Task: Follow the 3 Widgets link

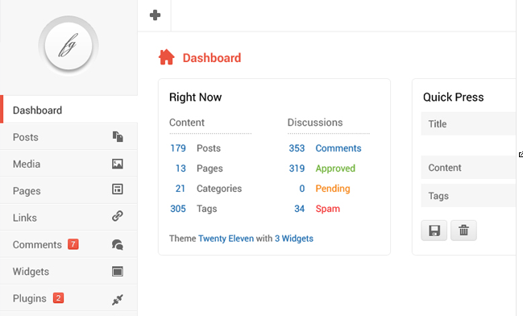Action: tap(294, 239)
